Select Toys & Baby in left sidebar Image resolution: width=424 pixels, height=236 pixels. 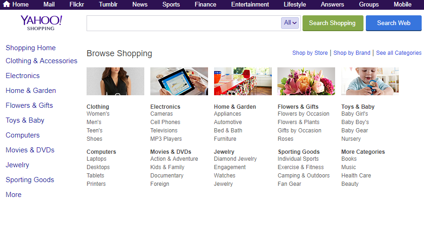tap(25, 120)
